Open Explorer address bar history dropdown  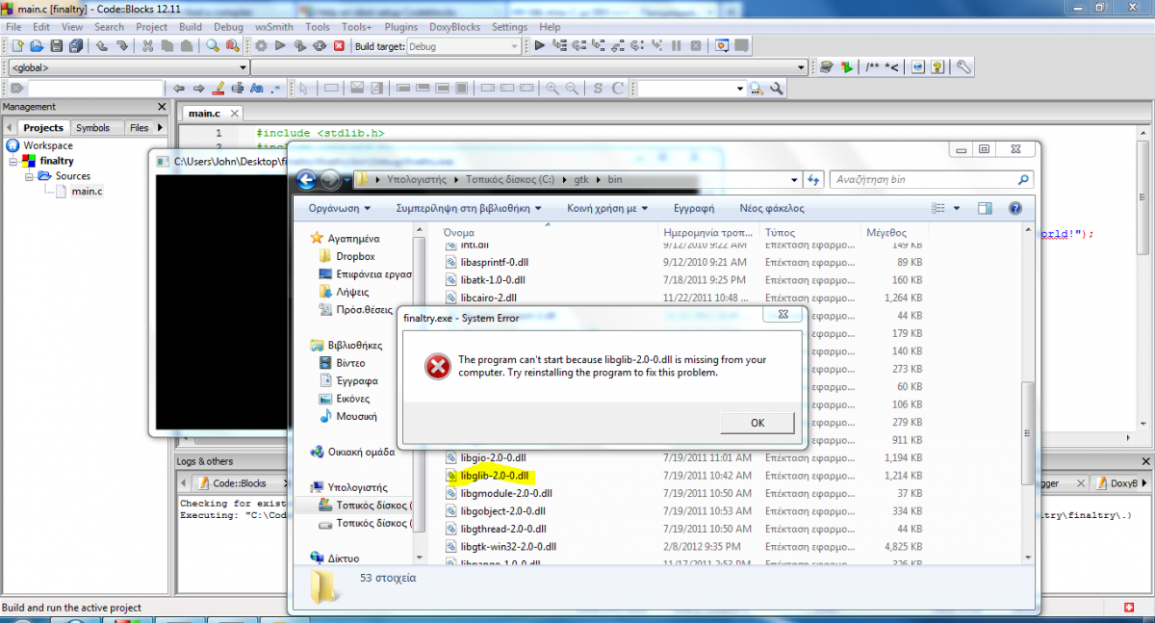click(793, 179)
